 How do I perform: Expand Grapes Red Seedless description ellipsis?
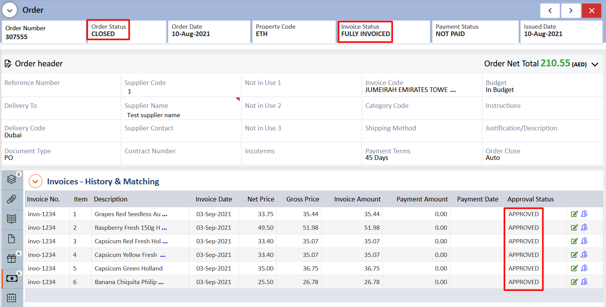165,215
